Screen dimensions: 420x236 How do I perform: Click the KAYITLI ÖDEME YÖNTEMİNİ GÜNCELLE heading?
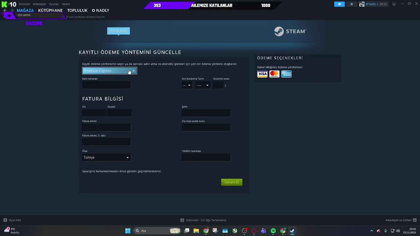[130, 52]
